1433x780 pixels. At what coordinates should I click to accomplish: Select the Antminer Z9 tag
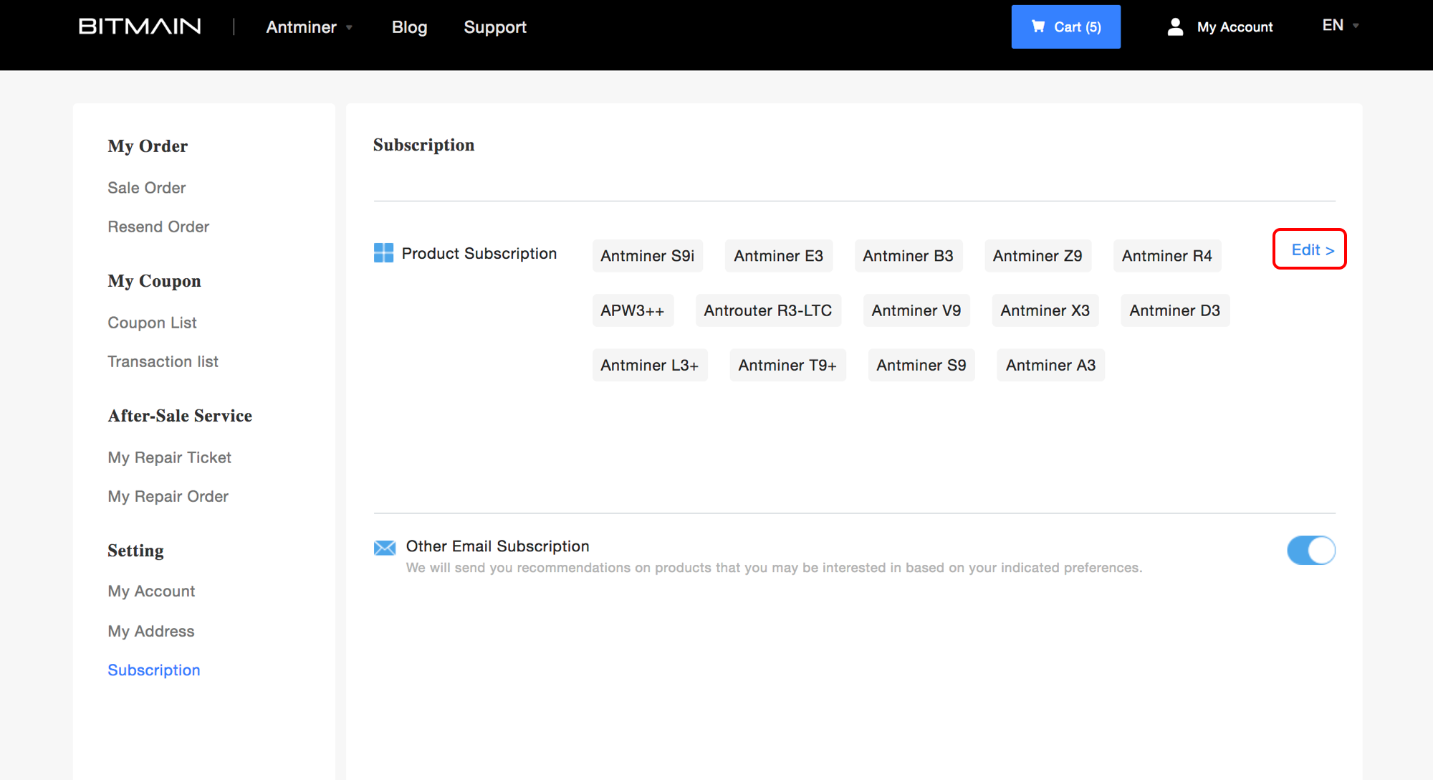coord(1038,256)
